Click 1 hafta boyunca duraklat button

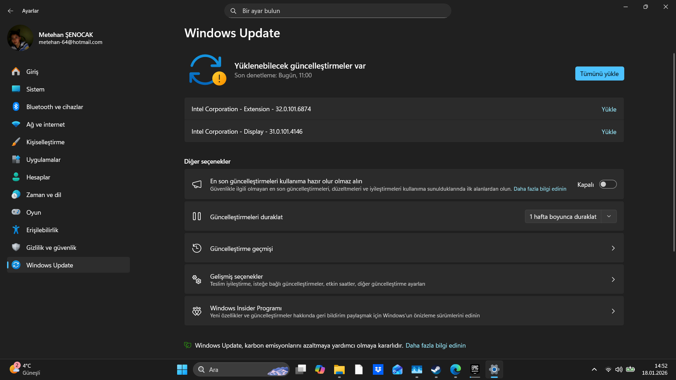point(563,216)
